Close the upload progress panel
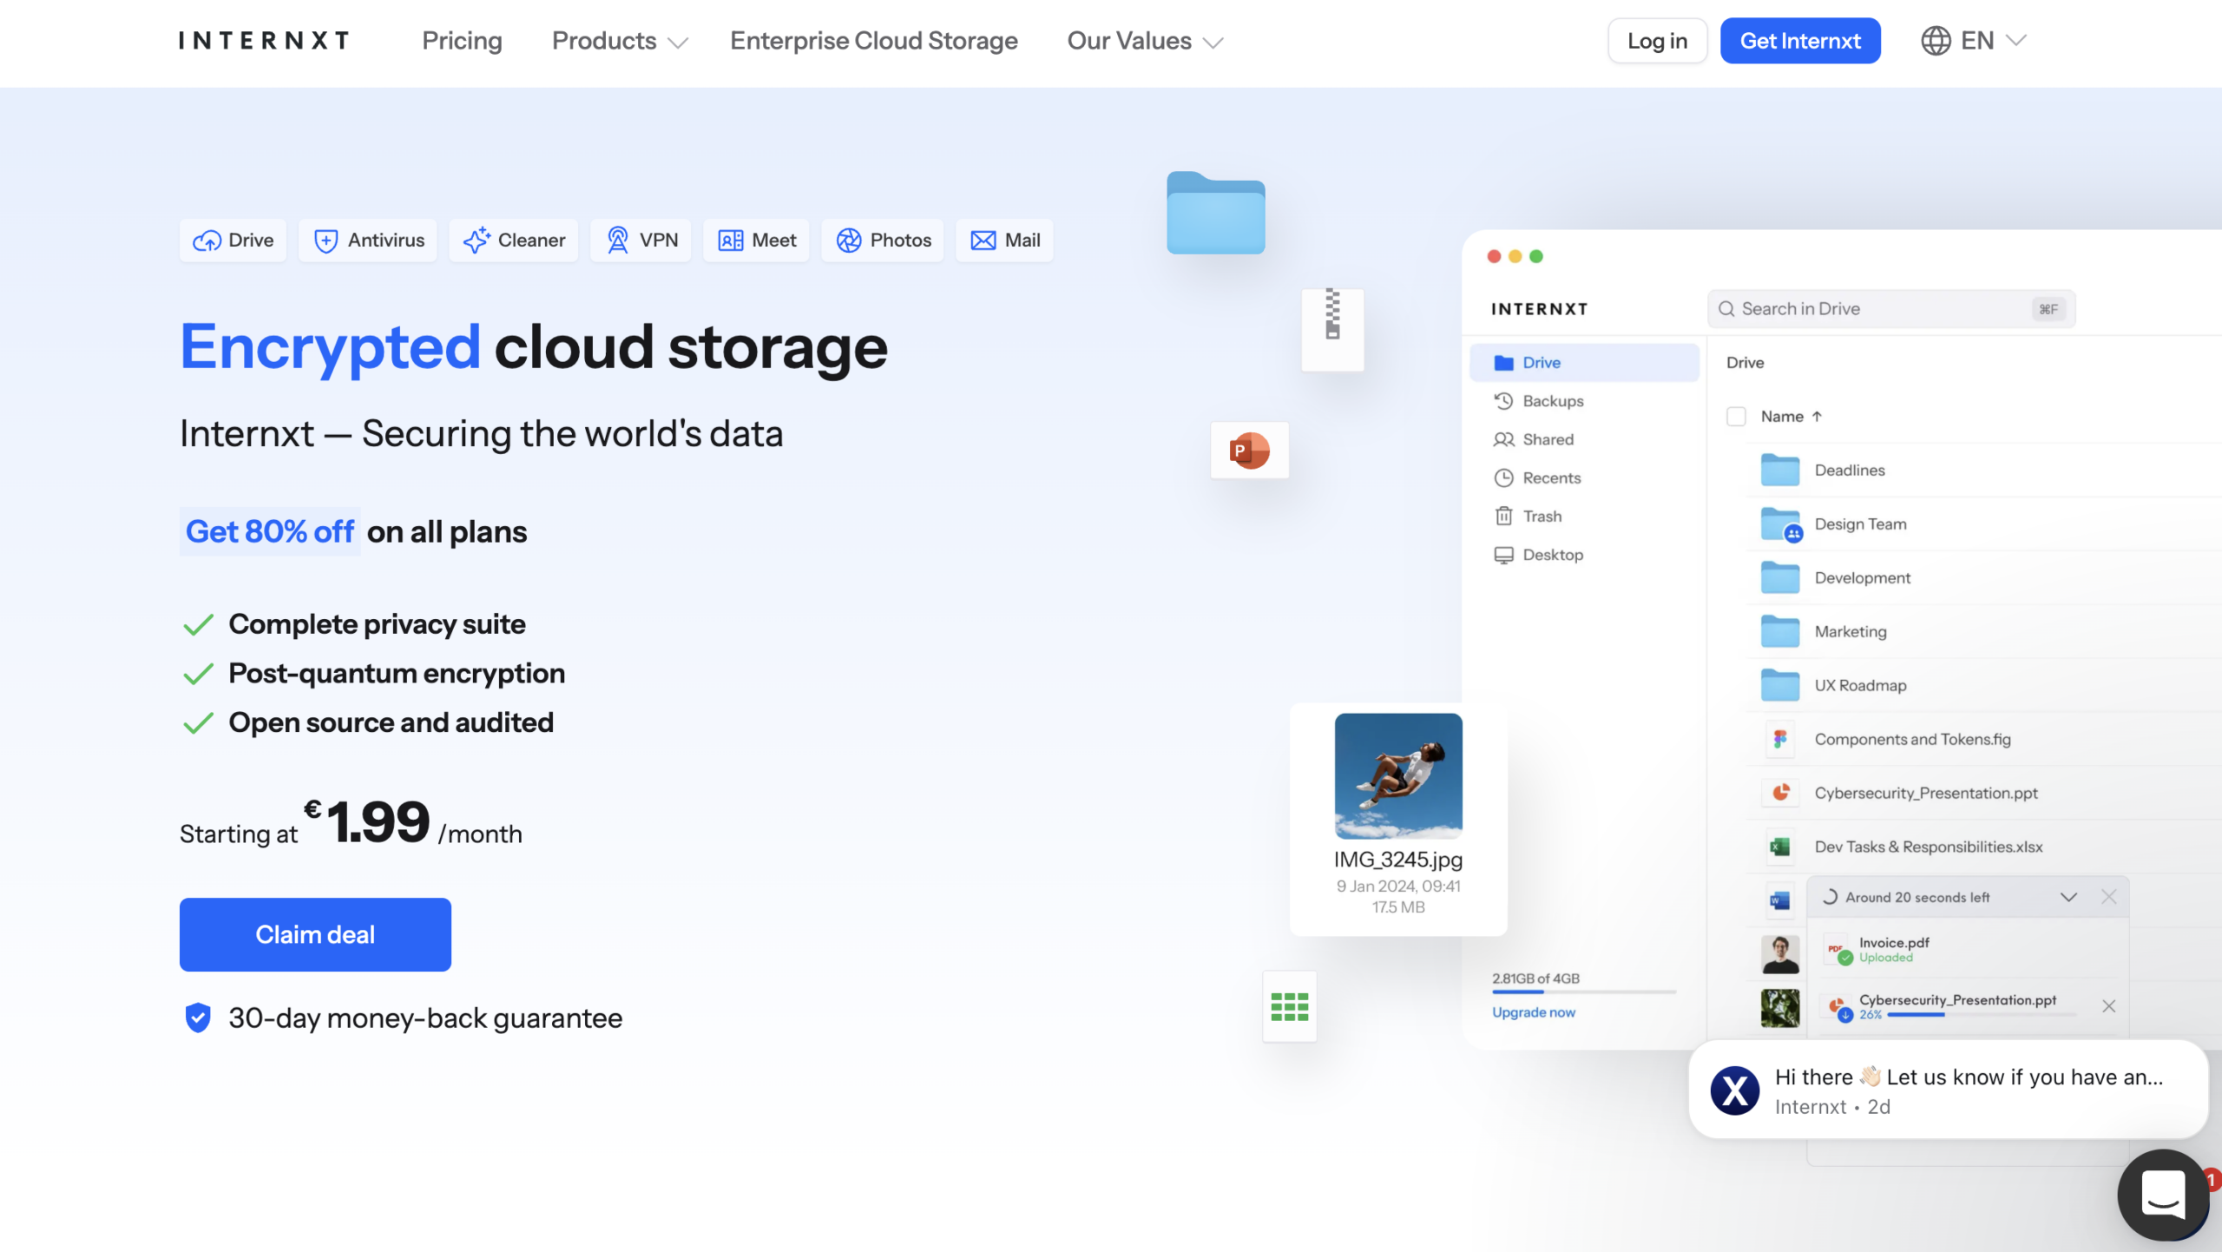Image resolution: width=2222 pixels, height=1252 pixels. (x=2109, y=897)
